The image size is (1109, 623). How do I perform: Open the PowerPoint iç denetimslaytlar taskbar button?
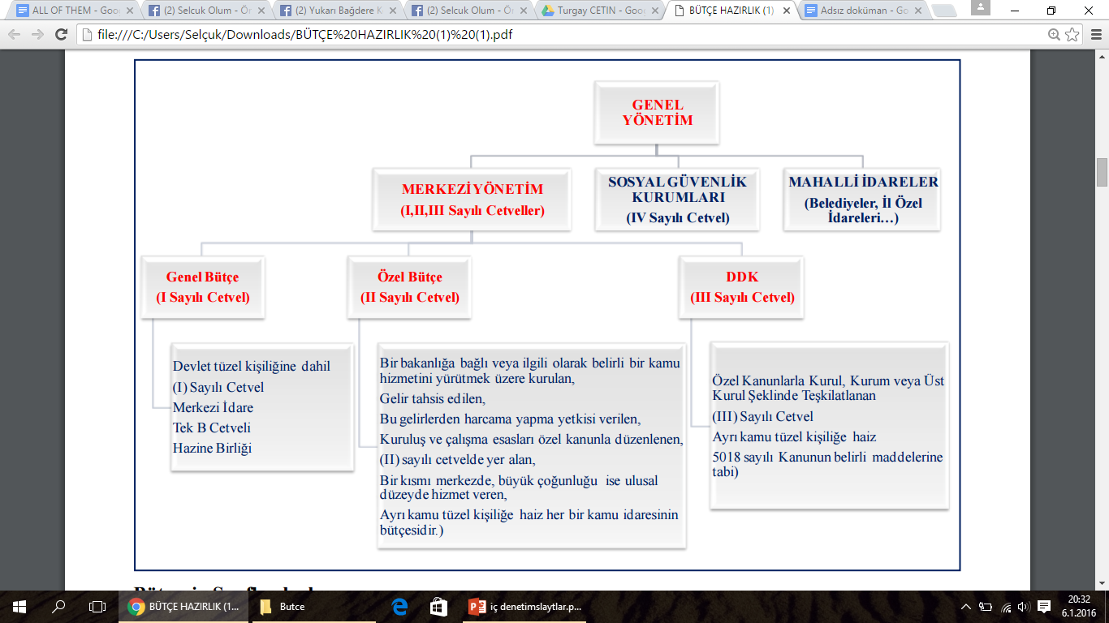(525, 607)
